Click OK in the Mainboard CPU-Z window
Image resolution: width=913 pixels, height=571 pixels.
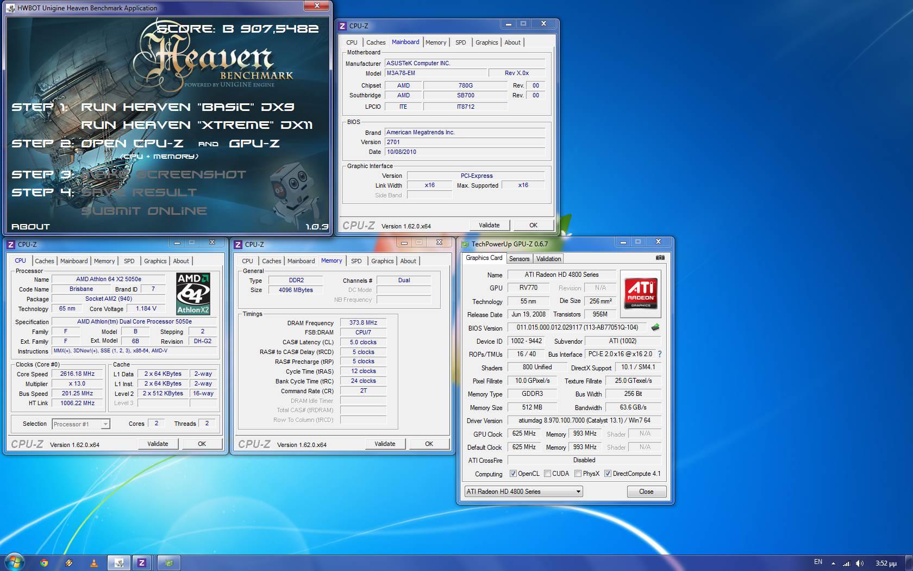pos(533,225)
